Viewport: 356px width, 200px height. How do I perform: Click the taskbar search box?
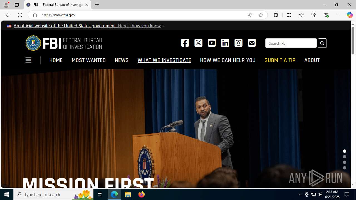[53, 194]
